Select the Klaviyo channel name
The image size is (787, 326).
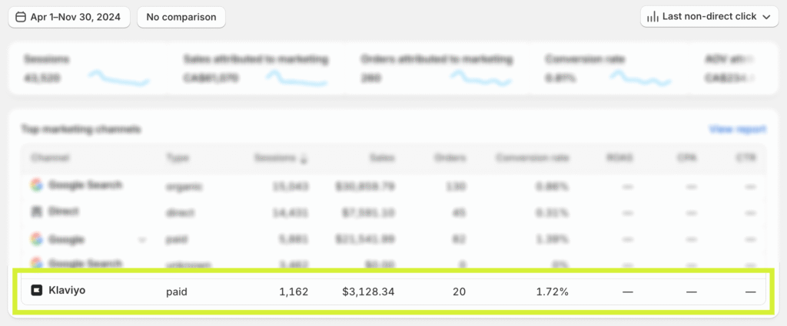coord(67,291)
